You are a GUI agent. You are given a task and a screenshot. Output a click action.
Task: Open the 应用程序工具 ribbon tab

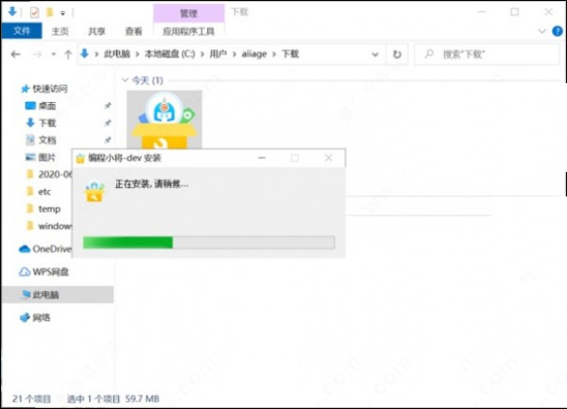[188, 31]
